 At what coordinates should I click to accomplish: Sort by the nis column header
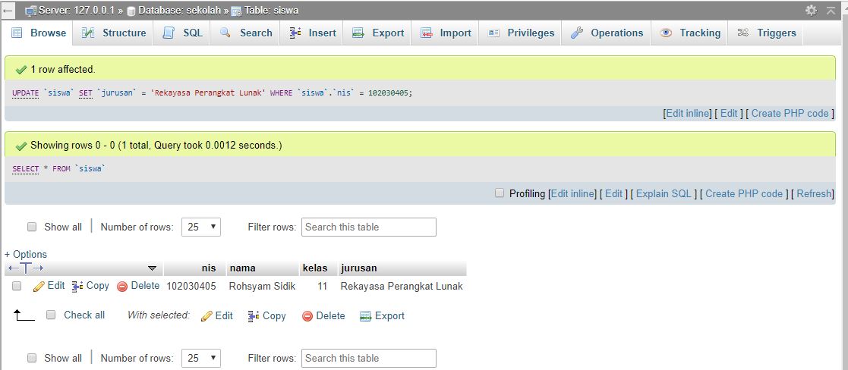point(209,268)
